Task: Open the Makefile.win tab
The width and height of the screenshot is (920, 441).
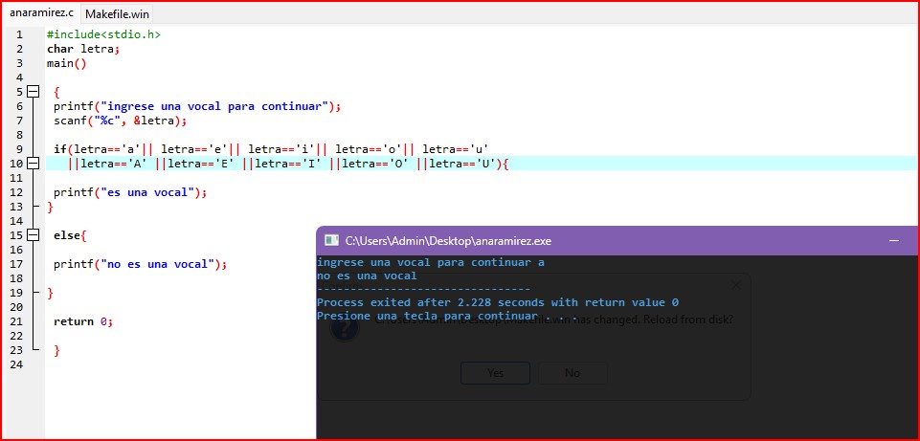Action: 117,14
